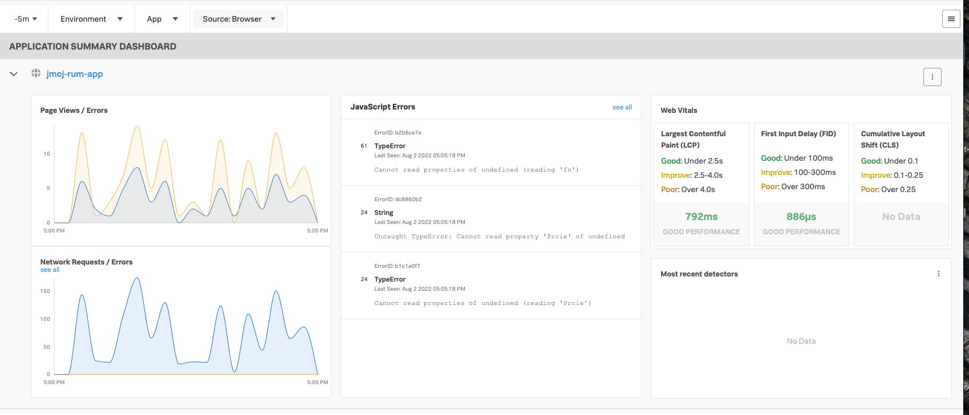Collapse the jmcj-rum-app section chevron

point(14,74)
